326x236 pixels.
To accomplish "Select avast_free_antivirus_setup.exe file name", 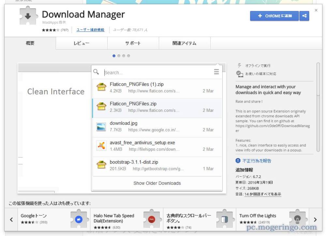I will 142,143.
